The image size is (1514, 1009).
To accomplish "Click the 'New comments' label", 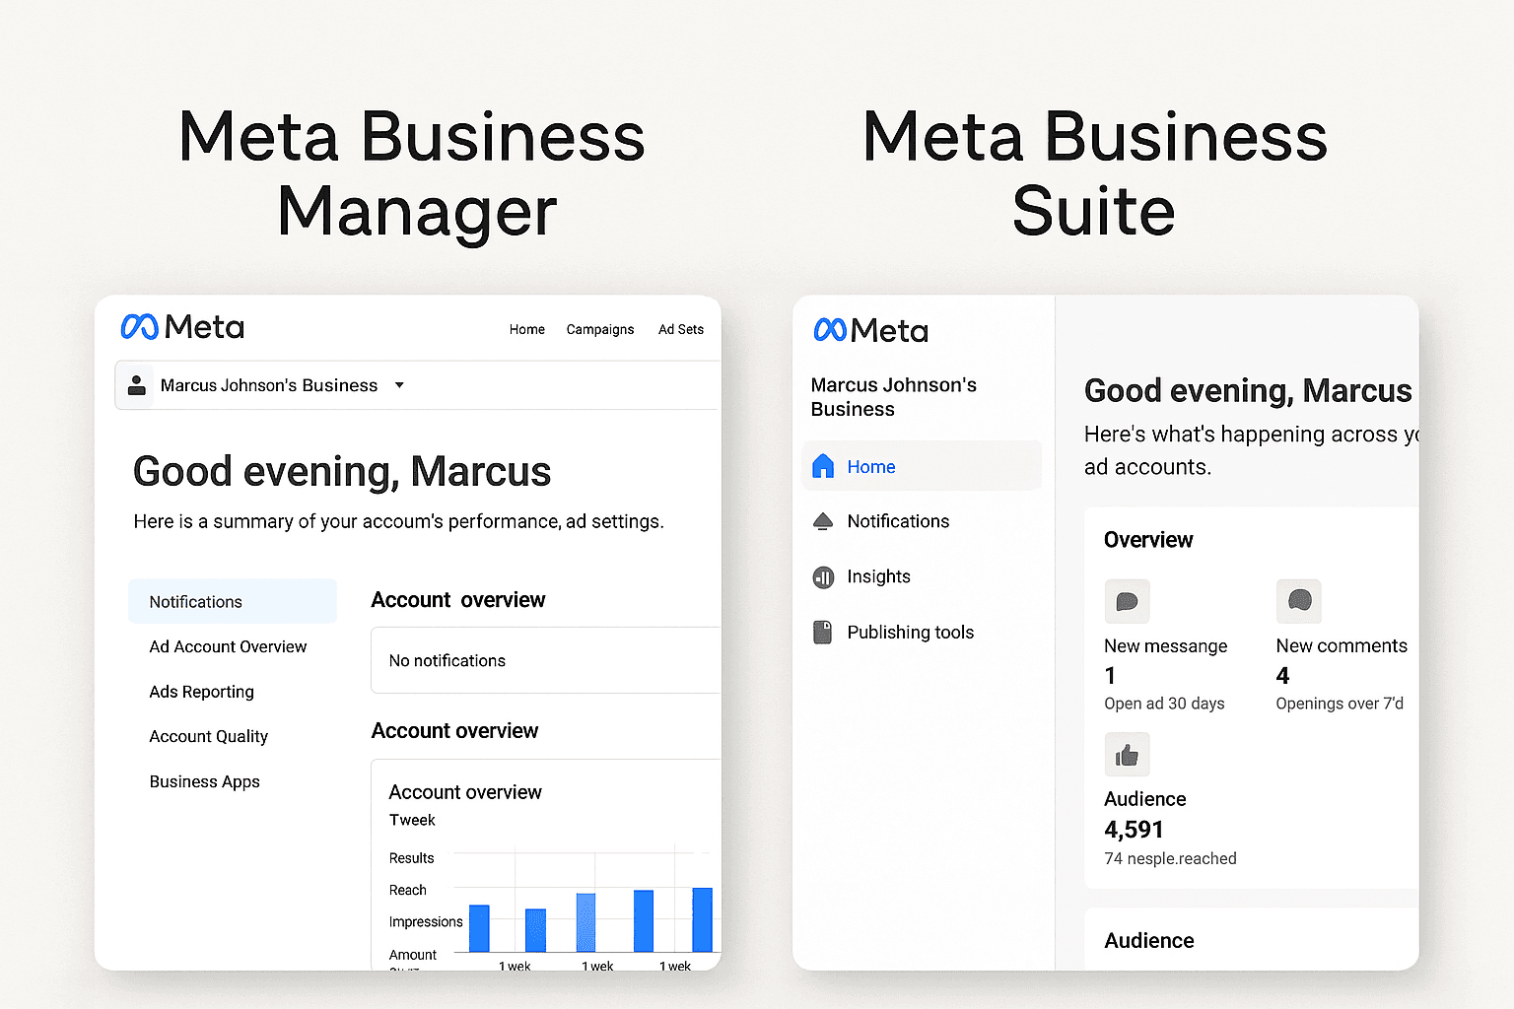I will click(x=1342, y=645).
